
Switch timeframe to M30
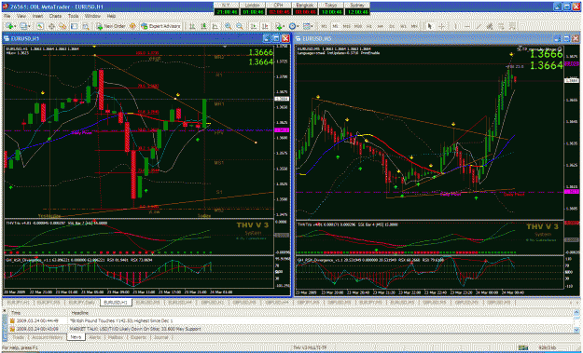click(358, 26)
